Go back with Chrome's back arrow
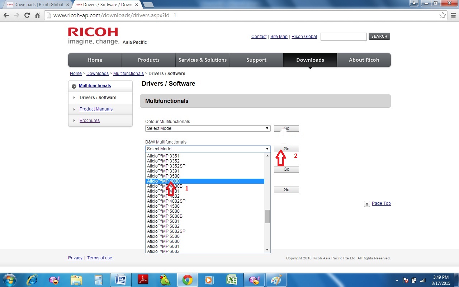The image size is (459, 287). point(6,15)
